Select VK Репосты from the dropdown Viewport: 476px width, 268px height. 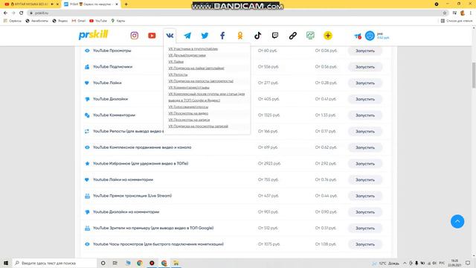178,74
